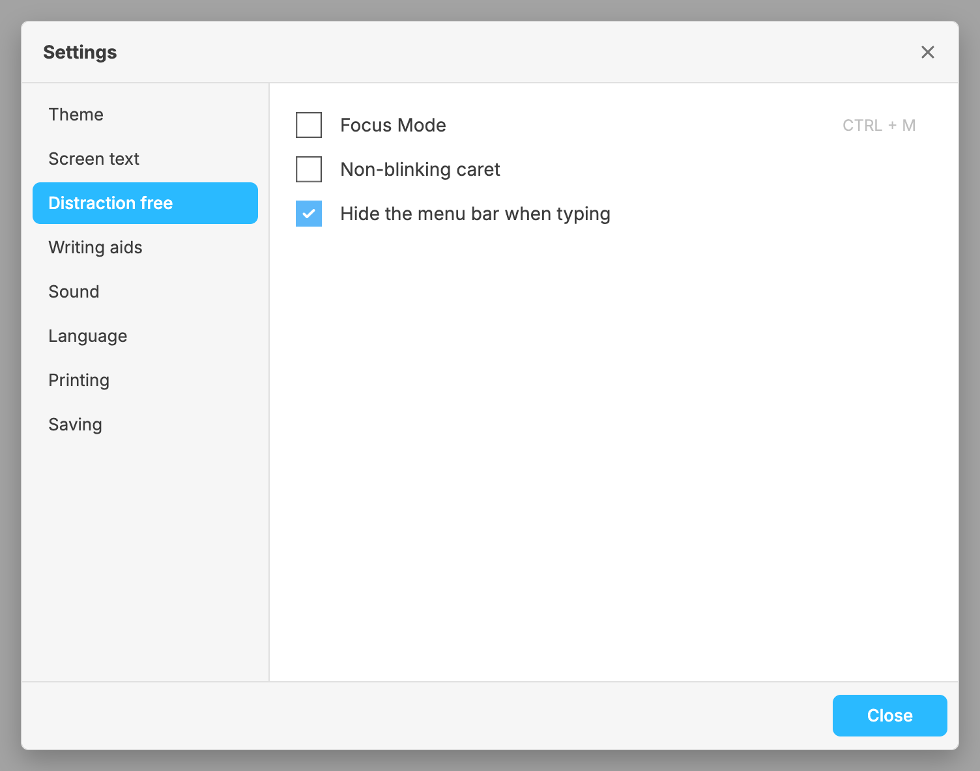This screenshot has height=771, width=980.
Task: Click the Focus Mode label text
Action: [x=393, y=125]
